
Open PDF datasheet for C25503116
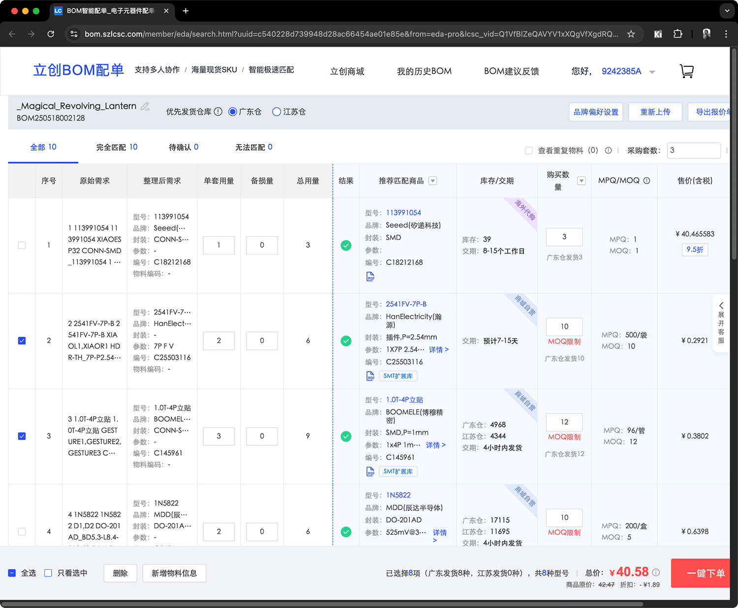click(370, 376)
